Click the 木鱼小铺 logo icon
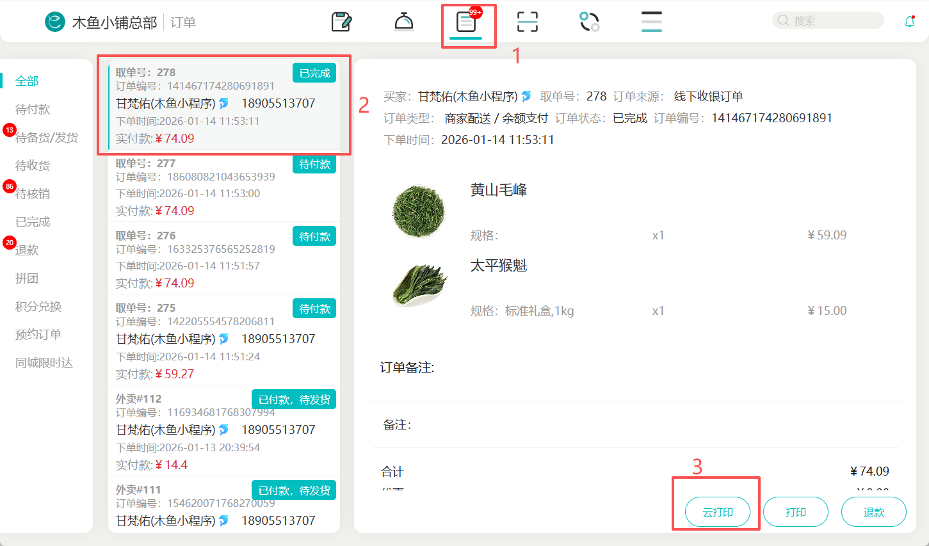The height and width of the screenshot is (546, 929). 55,22
